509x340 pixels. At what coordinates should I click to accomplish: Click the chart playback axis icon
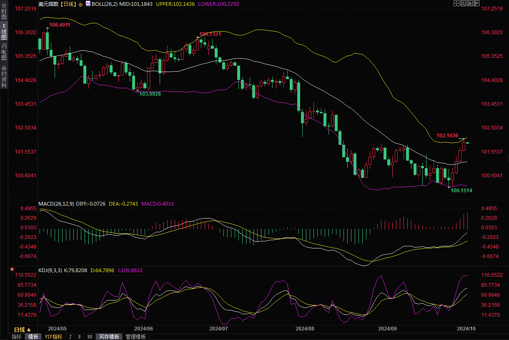pyautogui.click(x=469, y=3)
